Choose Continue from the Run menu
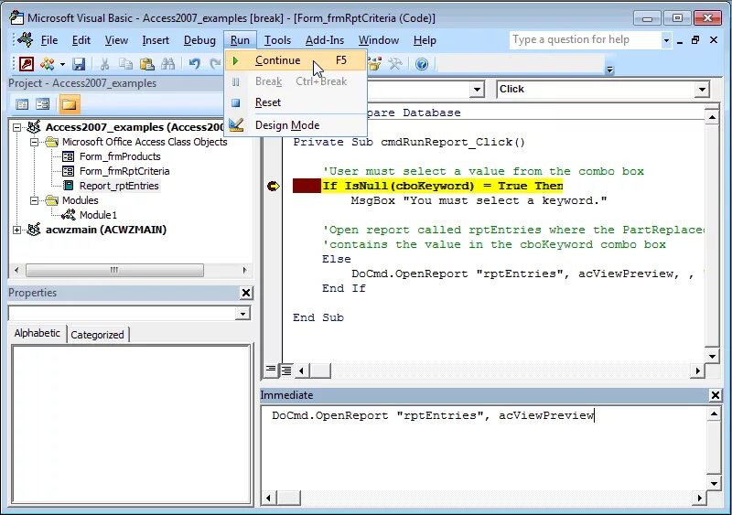This screenshot has width=732, height=515. coord(295,60)
